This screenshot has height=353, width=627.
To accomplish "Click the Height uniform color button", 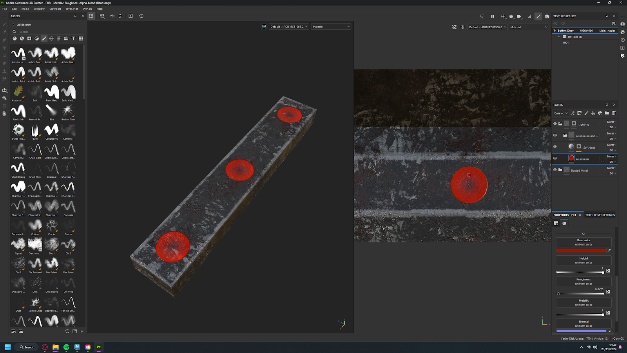I will tap(584, 260).
